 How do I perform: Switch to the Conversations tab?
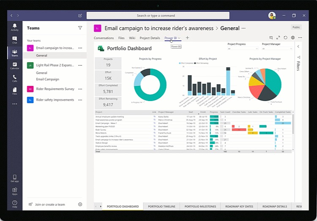[104, 38]
